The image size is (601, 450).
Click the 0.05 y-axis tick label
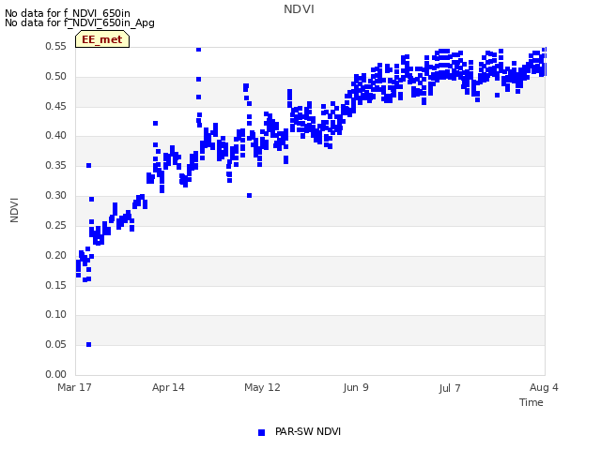tap(55, 344)
